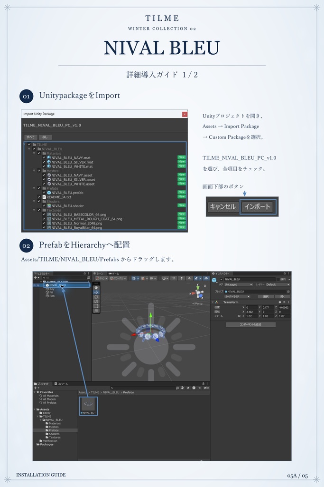This screenshot has height=487, width=324.
Task: Open Transform component kebab menu
Action: click(x=288, y=302)
